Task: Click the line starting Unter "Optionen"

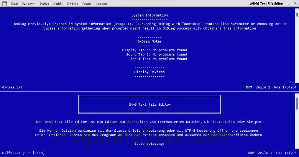Action: (149, 135)
